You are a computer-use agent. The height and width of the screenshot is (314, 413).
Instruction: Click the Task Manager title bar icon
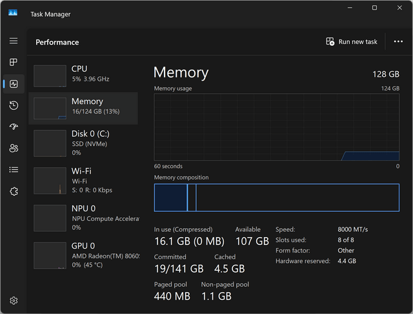[13, 12]
